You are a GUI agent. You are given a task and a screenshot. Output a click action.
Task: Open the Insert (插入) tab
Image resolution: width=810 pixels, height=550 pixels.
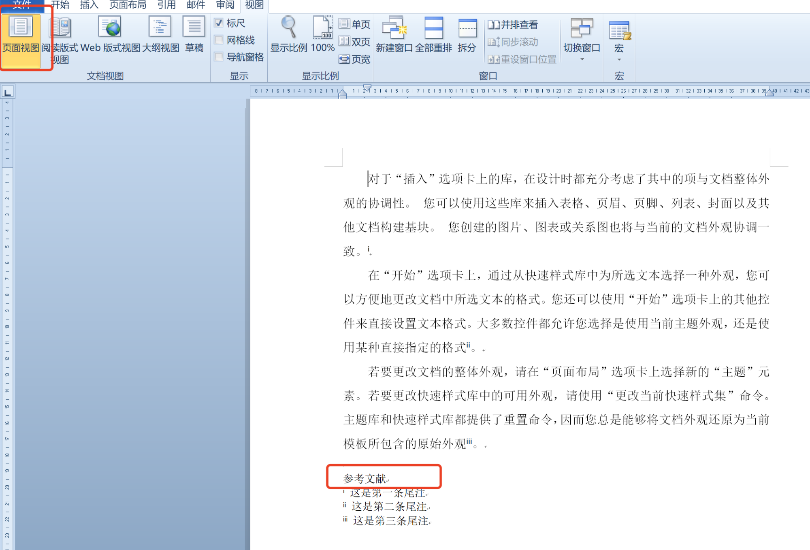coord(89,5)
